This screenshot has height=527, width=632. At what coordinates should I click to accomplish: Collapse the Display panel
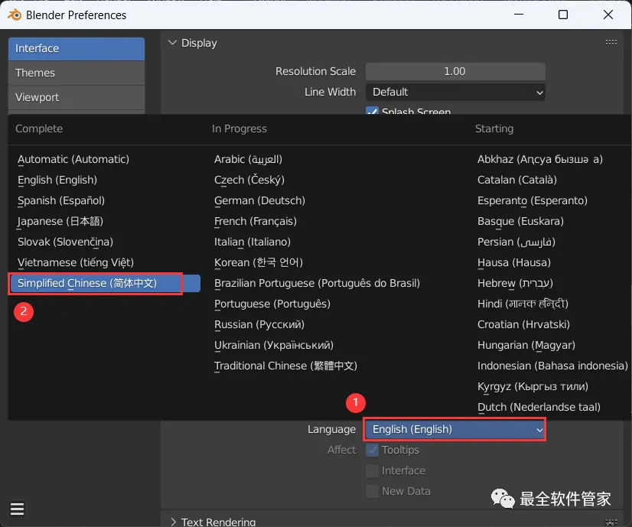(x=172, y=42)
